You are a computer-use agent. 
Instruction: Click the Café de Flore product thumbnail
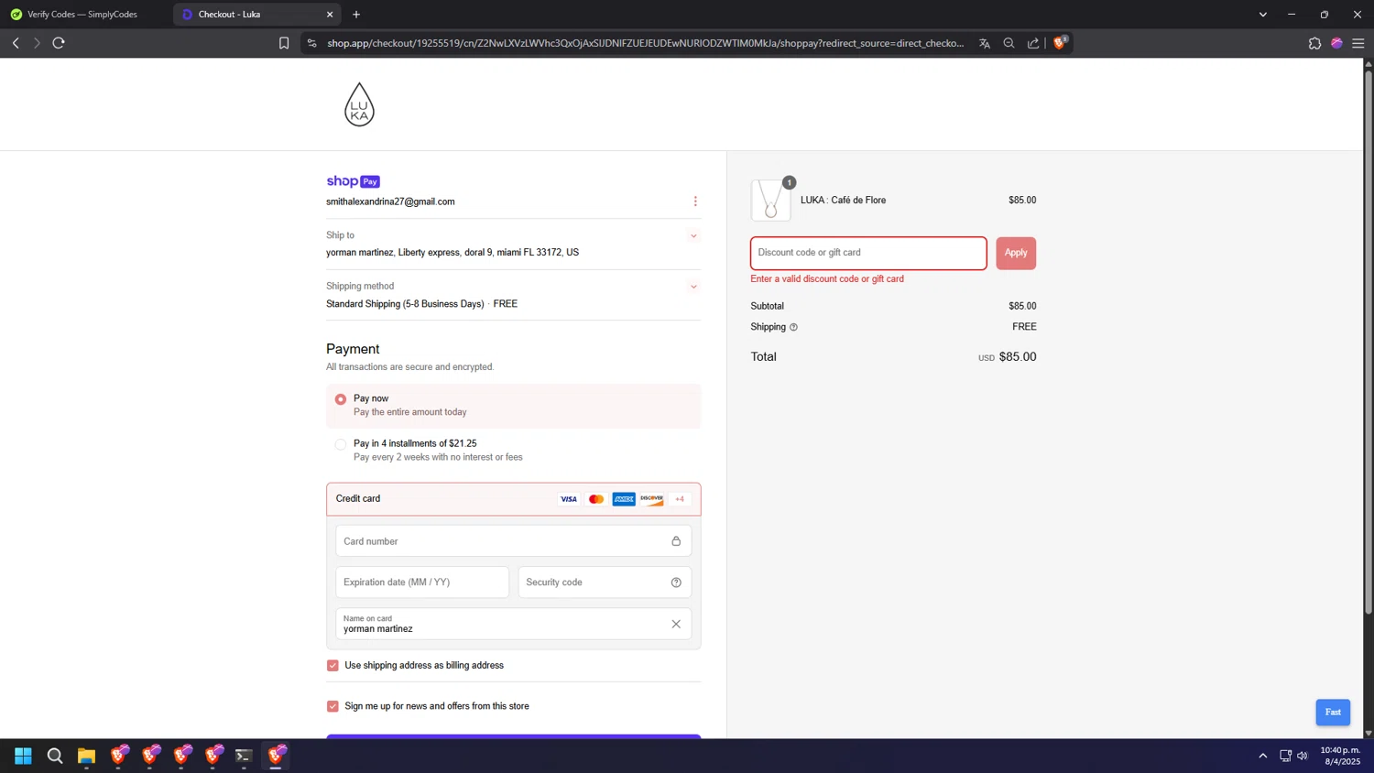[771, 200]
